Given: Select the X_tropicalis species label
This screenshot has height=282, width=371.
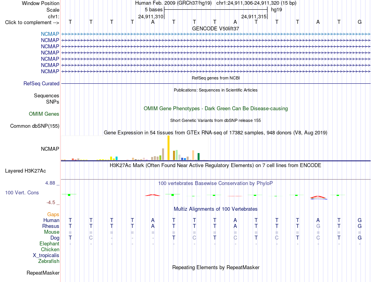Looking at the screenshot, I should click(46, 256).
